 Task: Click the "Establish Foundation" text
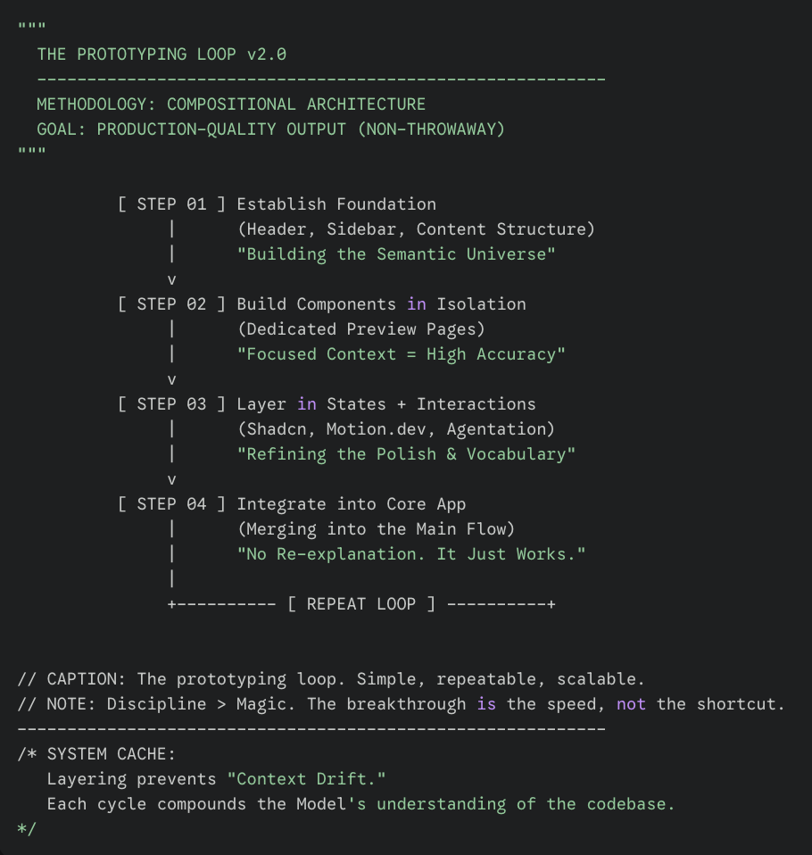336,204
